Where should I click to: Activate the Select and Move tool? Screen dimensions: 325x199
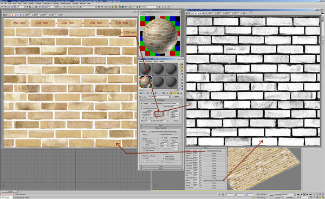(x=40, y=6)
